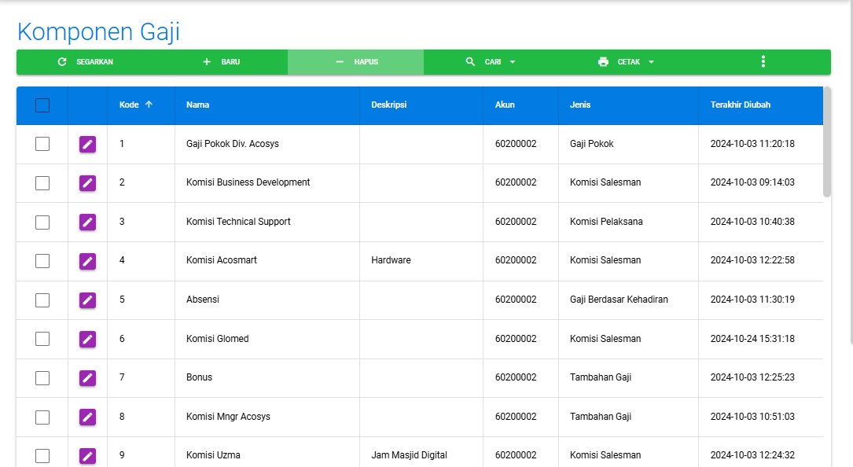Click the plus icon for Baru
Screen dimensions: 853x467
pos(207,62)
